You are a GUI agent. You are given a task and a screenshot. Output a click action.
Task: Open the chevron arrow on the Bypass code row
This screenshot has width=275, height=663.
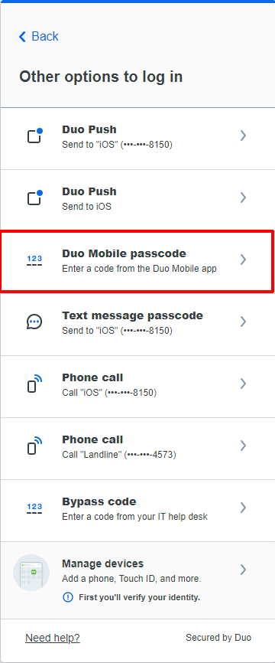[243, 508]
